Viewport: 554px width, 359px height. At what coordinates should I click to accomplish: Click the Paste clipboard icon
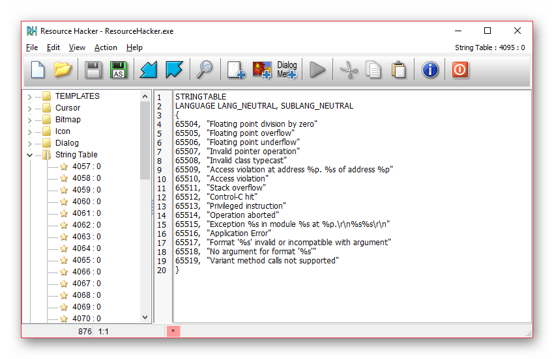[x=399, y=70]
